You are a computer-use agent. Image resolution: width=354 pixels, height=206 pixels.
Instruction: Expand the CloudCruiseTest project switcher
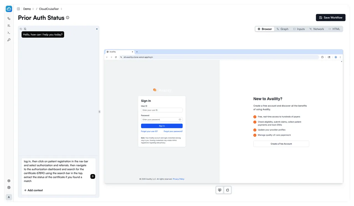51,9
